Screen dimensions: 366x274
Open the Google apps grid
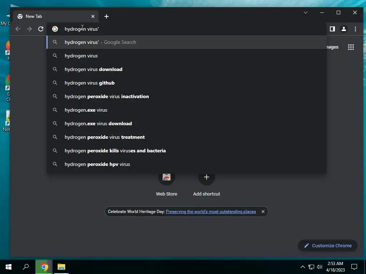(x=351, y=47)
